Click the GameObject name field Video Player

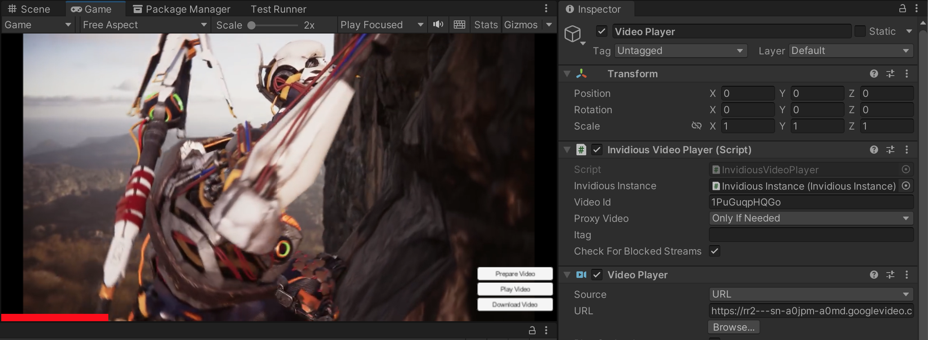point(732,31)
